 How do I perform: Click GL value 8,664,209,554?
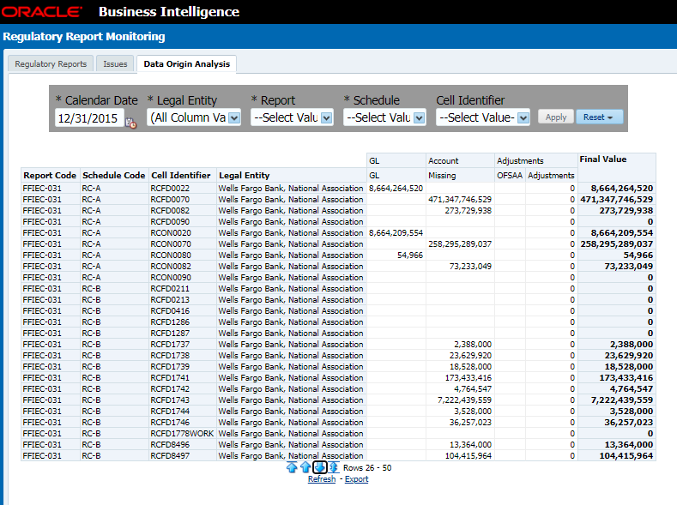tap(396, 233)
